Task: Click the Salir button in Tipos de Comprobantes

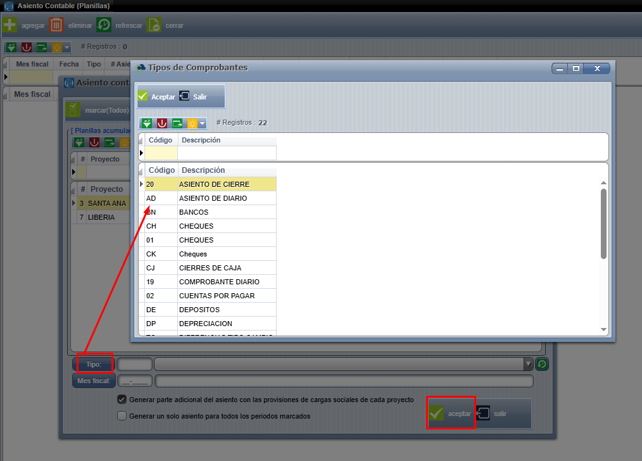Action: [x=193, y=97]
